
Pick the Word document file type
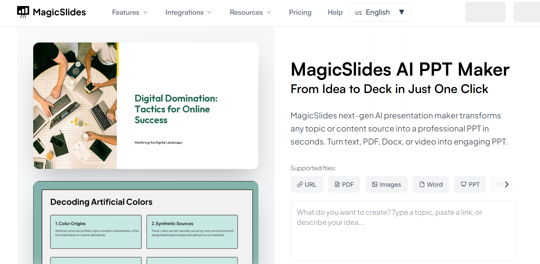[431, 184]
